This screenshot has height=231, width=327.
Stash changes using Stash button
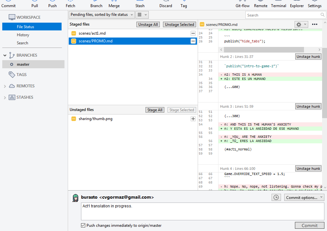140,4
